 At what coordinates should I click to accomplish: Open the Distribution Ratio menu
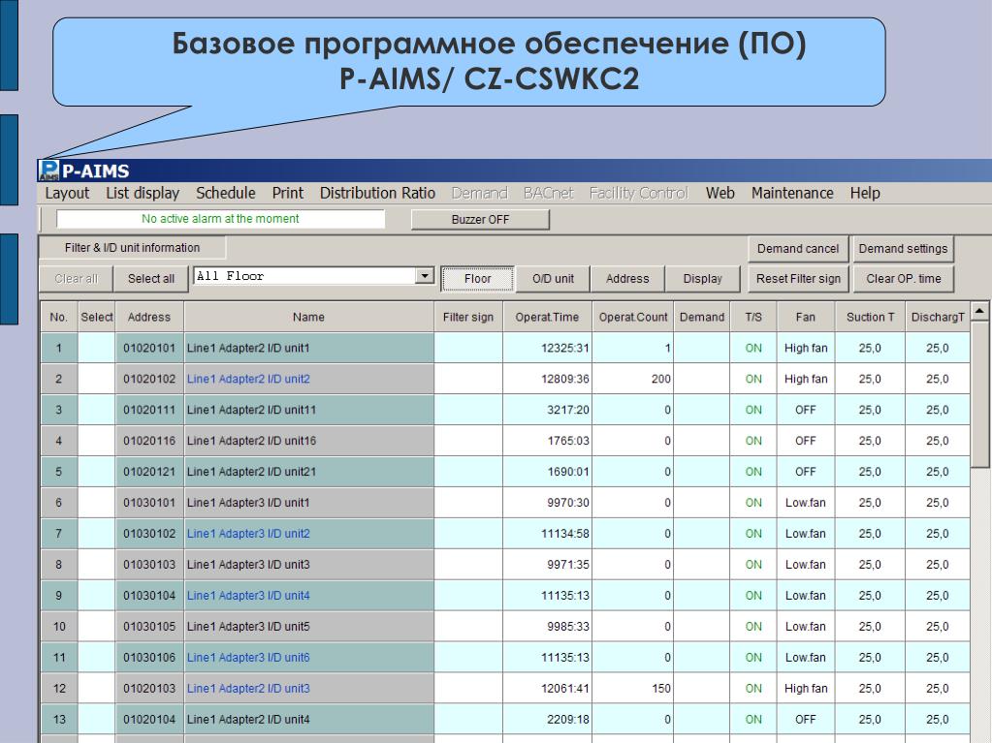[x=377, y=193]
